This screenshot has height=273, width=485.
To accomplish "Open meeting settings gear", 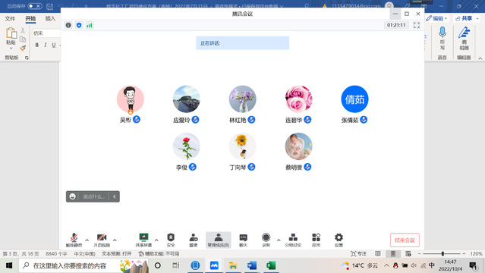I will [x=339, y=240].
